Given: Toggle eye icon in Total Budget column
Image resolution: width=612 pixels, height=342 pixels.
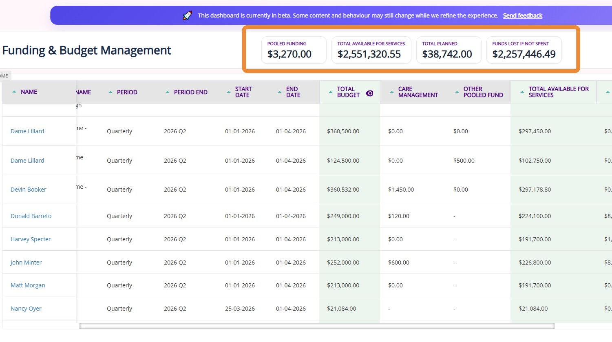Looking at the screenshot, I should click(x=369, y=93).
